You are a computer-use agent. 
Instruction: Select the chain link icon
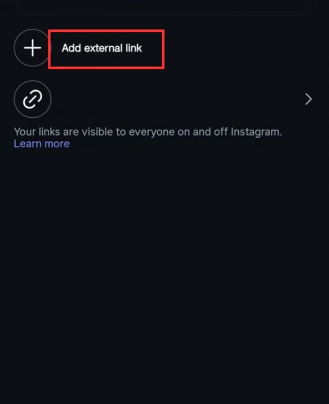(32, 99)
